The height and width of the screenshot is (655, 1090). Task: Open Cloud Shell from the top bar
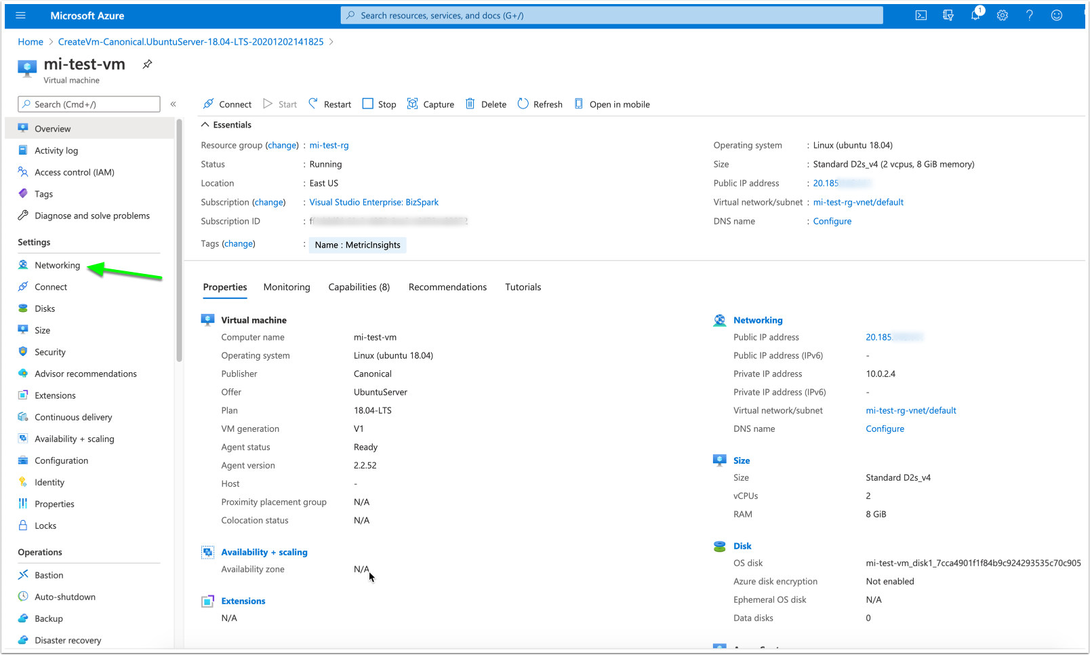coord(921,16)
